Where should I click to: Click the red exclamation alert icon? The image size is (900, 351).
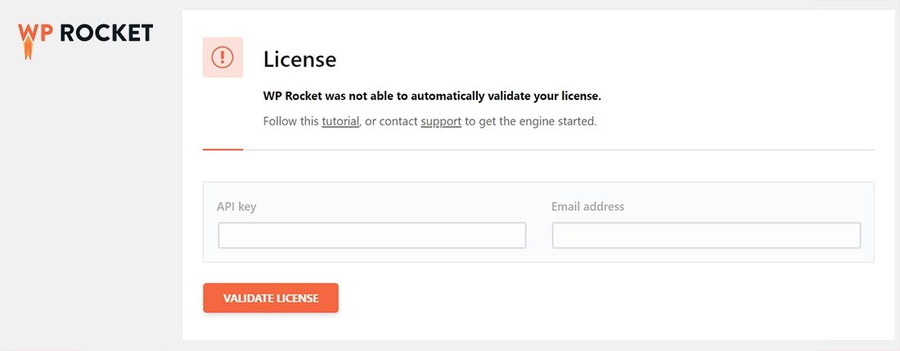coord(223,57)
